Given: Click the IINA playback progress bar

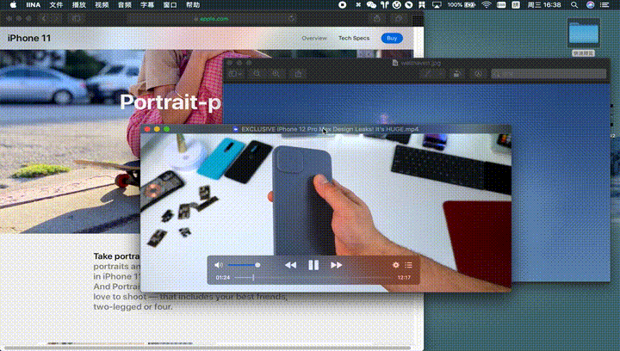Looking at the screenshot, I should 313,278.
